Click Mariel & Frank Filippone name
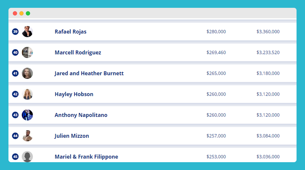 click(86, 157)
